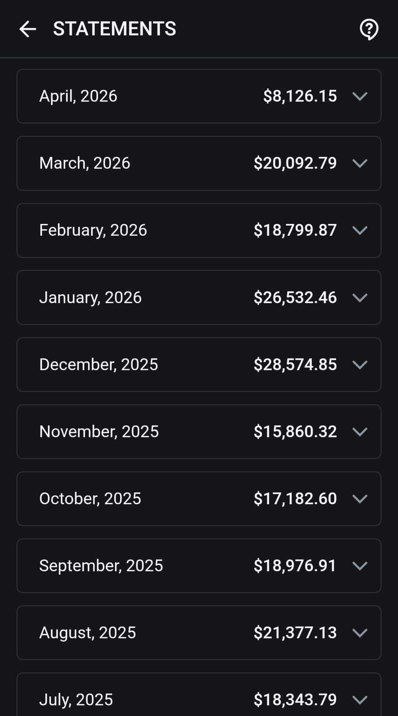Go back using the arrow icon
The image size is (398, 716).
coord(28,29)
